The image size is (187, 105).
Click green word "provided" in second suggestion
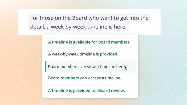pos(108,54)
